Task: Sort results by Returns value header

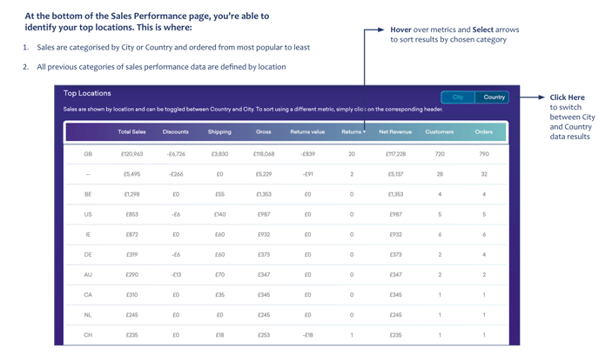Action: tap(307, 132)
